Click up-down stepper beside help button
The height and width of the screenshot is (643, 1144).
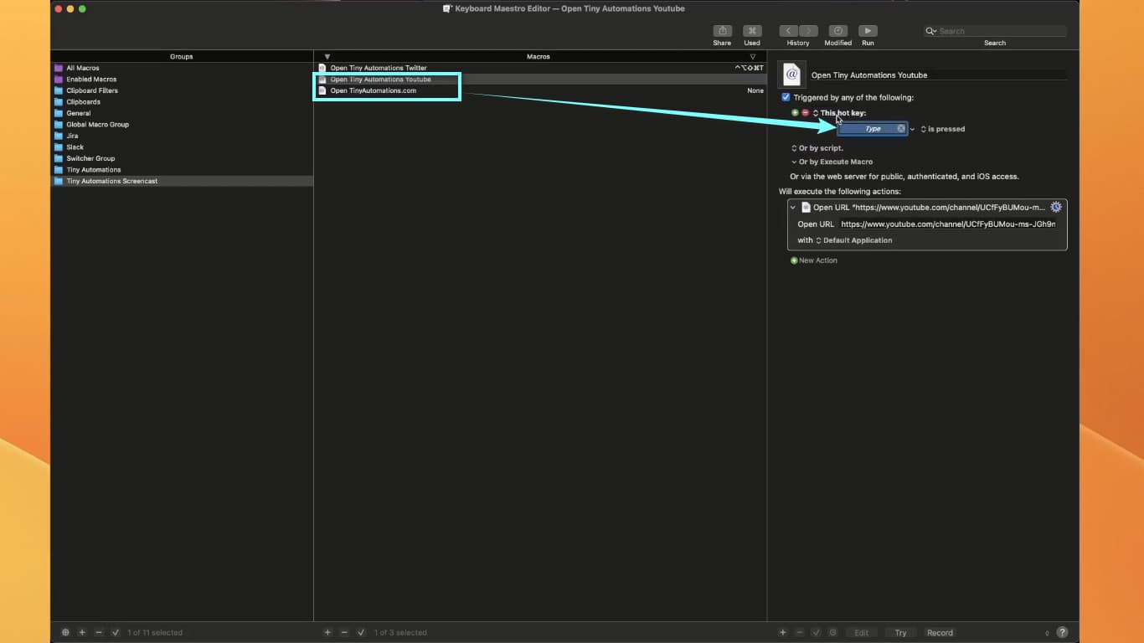1047,633
